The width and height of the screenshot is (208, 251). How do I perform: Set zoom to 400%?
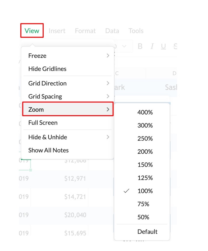(145, 112)
